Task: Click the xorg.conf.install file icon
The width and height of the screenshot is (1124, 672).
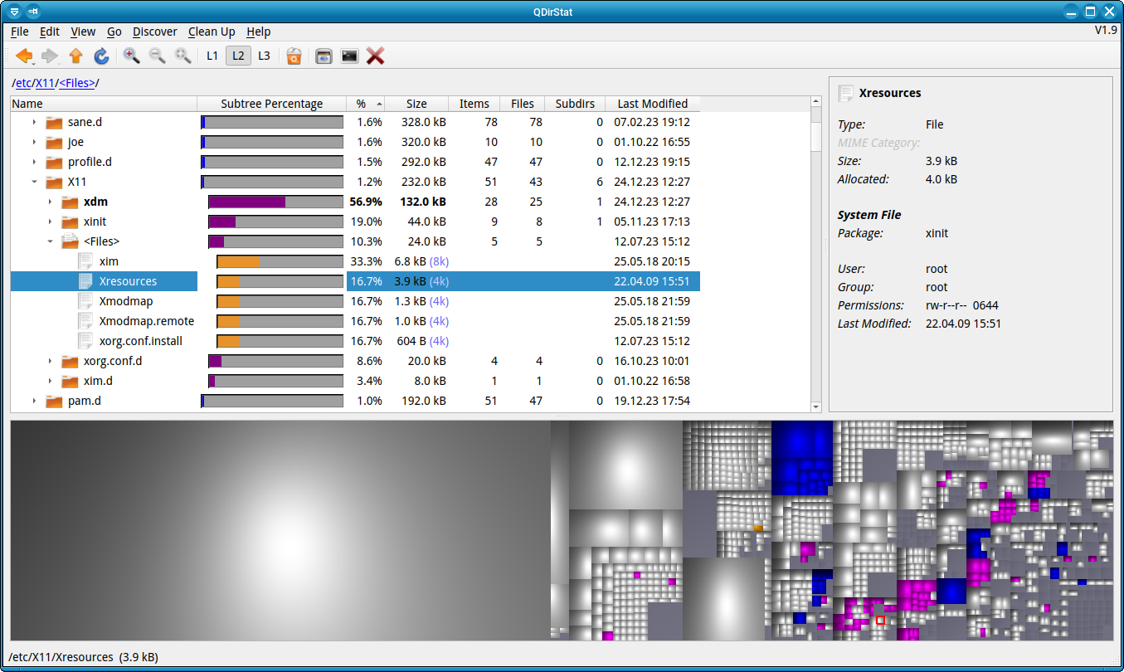Action: [85, 341]
